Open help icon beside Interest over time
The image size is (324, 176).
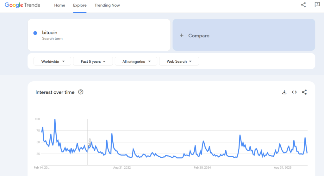[x=81, y=92]
